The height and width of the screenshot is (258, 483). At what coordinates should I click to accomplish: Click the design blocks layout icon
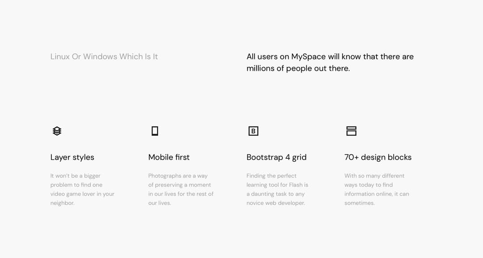pos(351,131)
